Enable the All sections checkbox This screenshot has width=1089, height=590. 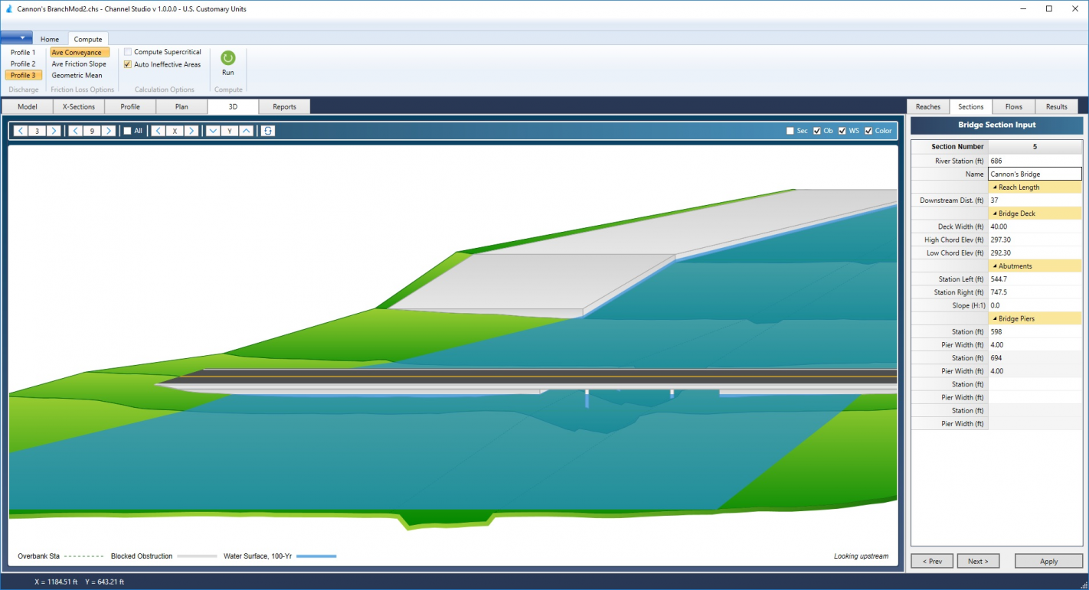click(x=128, y=131)
